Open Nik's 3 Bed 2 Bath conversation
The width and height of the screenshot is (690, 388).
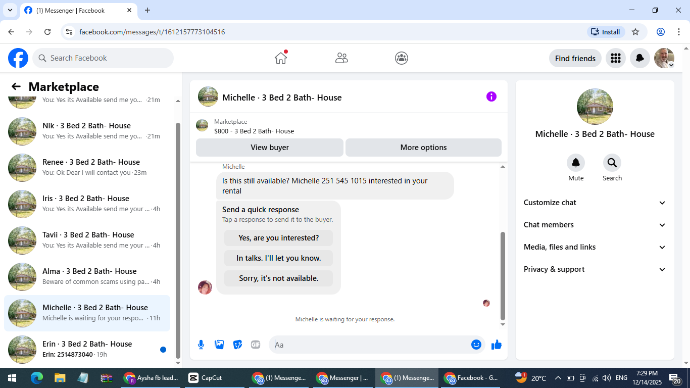pos(87,131)
